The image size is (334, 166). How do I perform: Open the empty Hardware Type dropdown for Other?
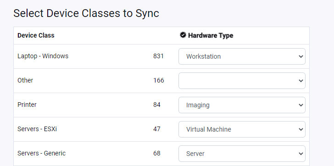(x=242, y=81)
